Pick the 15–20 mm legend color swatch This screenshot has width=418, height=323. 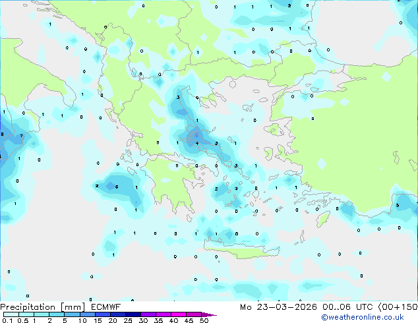103,314
